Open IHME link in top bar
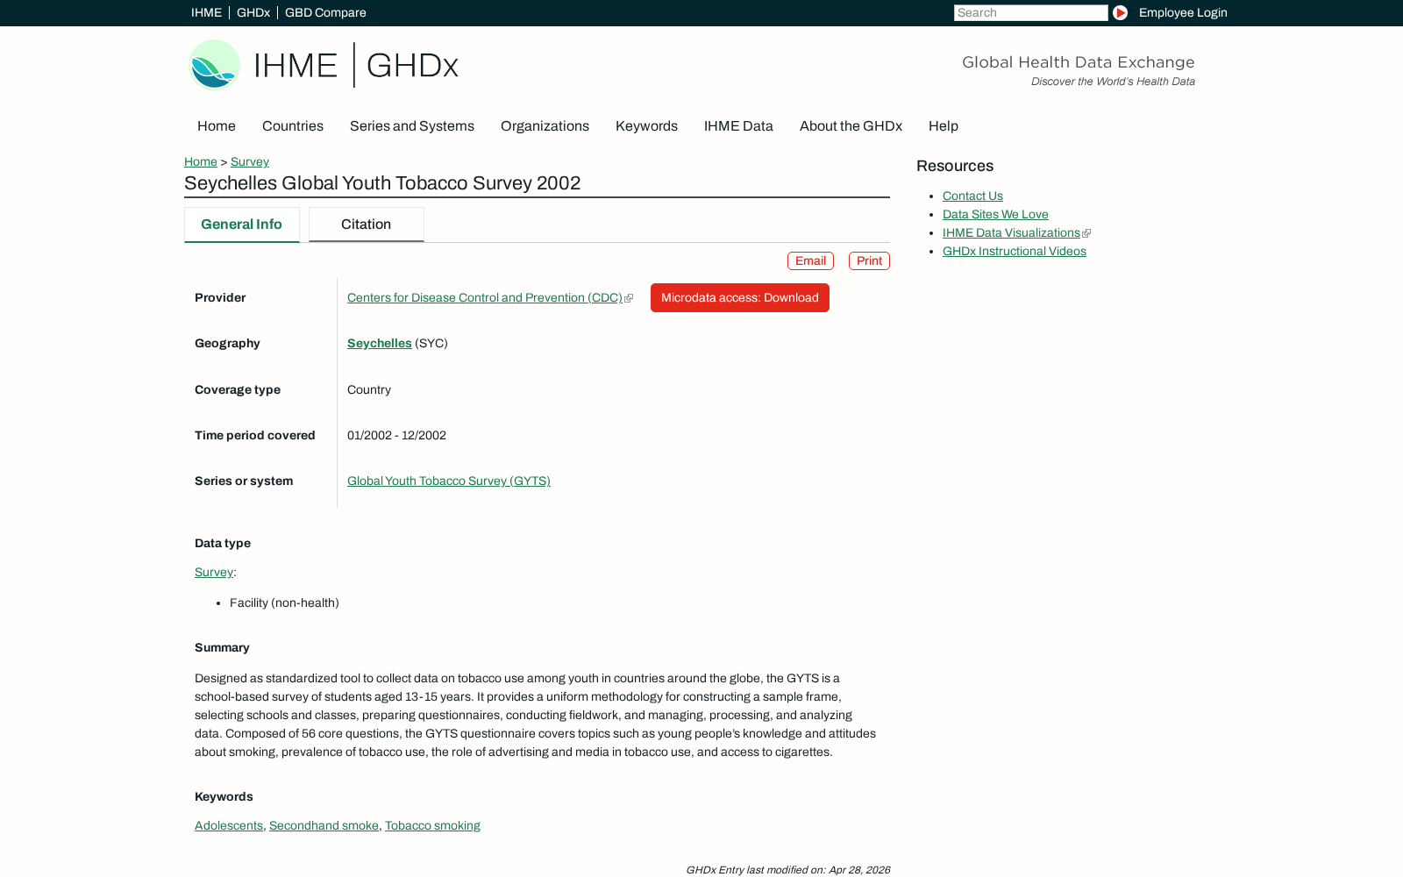1403x877 pixels. click(x=207, y=12)
